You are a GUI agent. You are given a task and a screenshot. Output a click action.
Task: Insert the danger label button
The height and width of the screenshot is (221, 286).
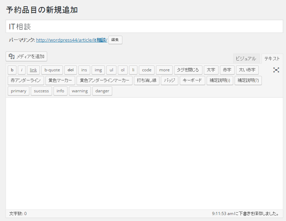point(102,91)
